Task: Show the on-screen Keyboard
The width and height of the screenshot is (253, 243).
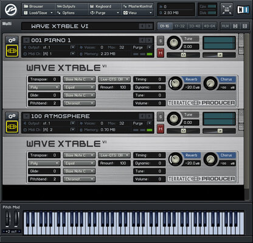Action: (x=101, y=7)
